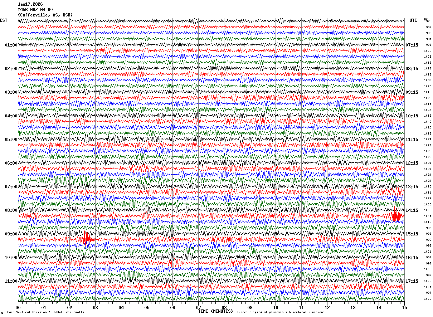Viewport: 433px width, 317px height.
Task: Click the 11:15 UTC time label
Action: (412, 140)
